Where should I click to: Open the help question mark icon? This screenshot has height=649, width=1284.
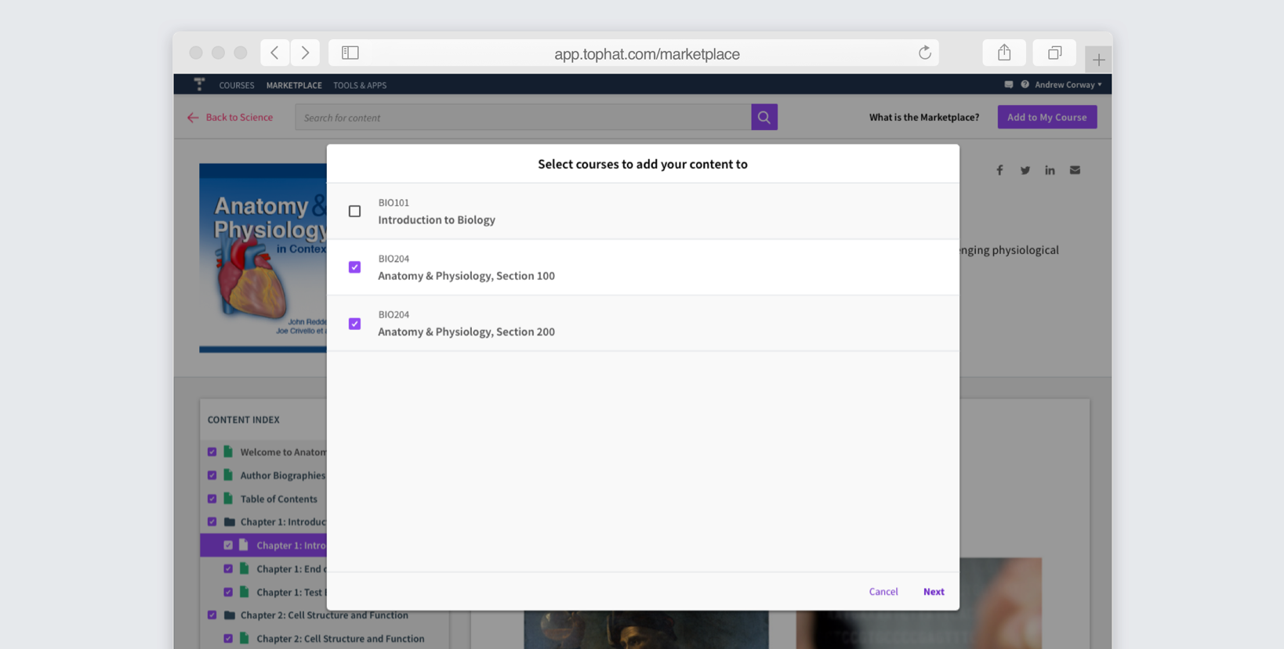[x=1025, y=85]
